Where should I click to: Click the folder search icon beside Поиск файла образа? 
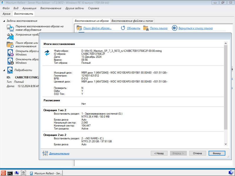click(x=79, y=28)
